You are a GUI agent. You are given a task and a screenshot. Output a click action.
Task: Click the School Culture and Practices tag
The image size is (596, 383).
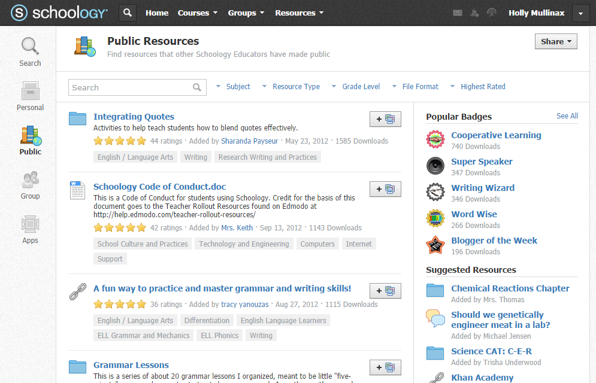[143, 244]
